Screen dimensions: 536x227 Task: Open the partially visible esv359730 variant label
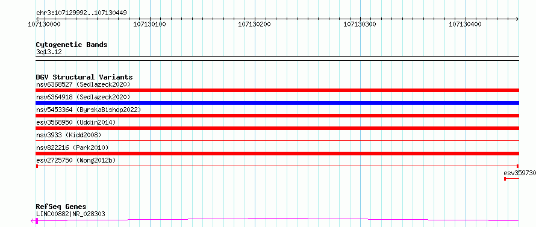pos(520,173)
